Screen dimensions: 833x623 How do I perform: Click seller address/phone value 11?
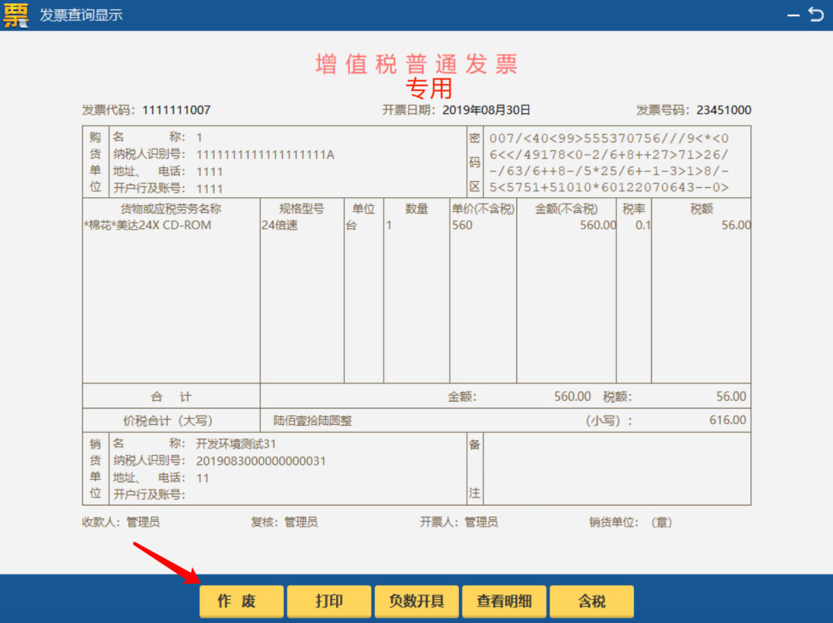(x=202, y=478)
